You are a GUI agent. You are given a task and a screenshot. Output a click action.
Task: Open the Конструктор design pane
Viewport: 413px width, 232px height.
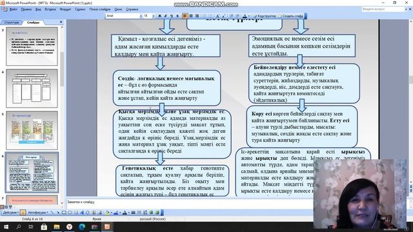click(265, 16)
